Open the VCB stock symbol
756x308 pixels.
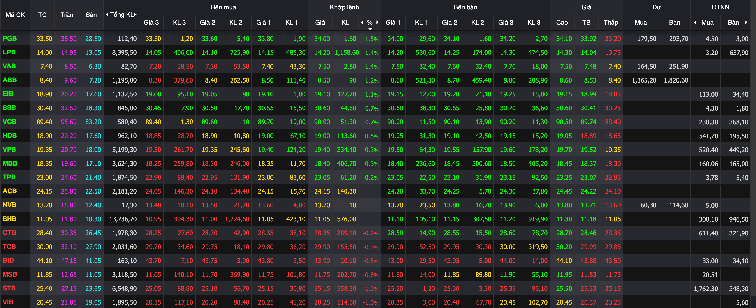tap(9, 122)
